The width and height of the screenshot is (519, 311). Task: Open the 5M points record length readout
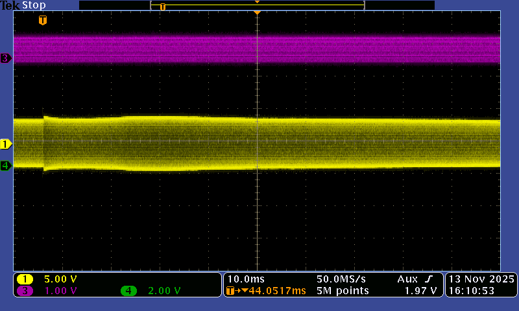click(343, 291)
